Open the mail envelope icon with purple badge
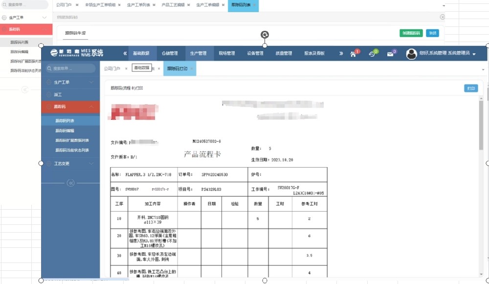 pos(390,54)
